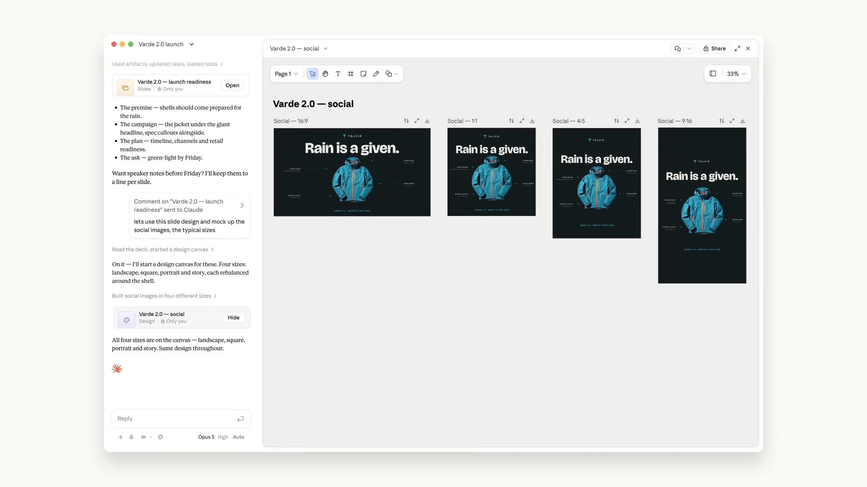The image size is (867, 487).
Task: Expand the canvas to fullscreen
Action: [737, 49]
